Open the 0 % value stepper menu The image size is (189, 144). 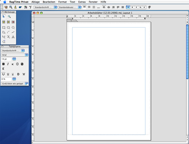pos(14,79)
